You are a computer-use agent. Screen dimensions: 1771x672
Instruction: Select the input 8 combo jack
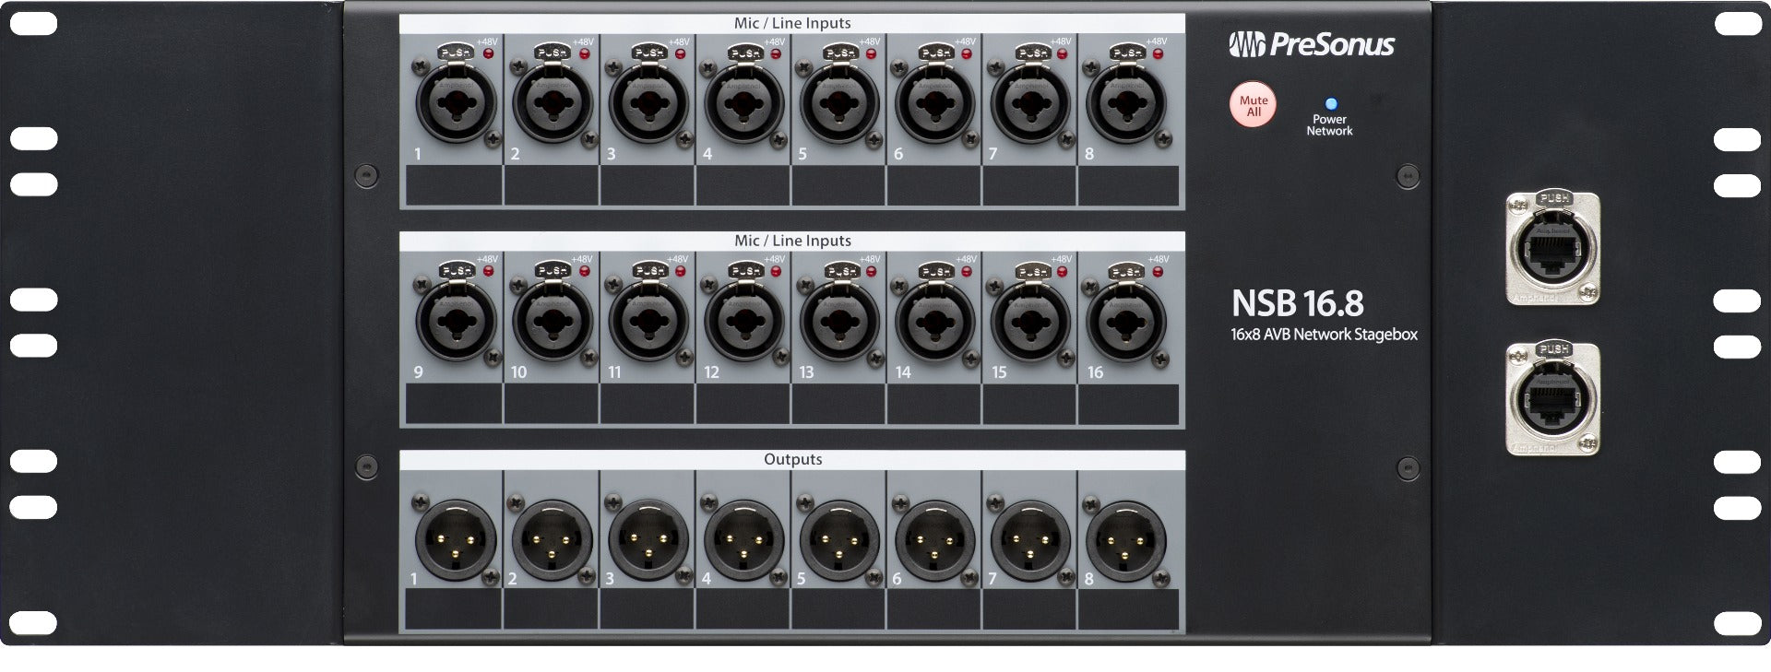pyautogui.click(x=1125, y=103)
